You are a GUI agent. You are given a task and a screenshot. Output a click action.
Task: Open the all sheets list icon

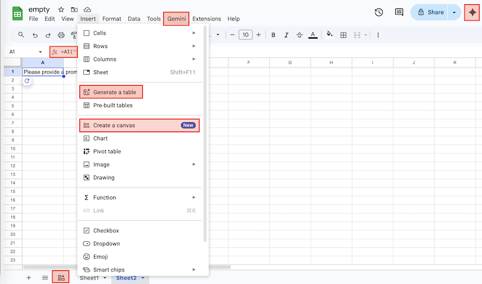45,278
